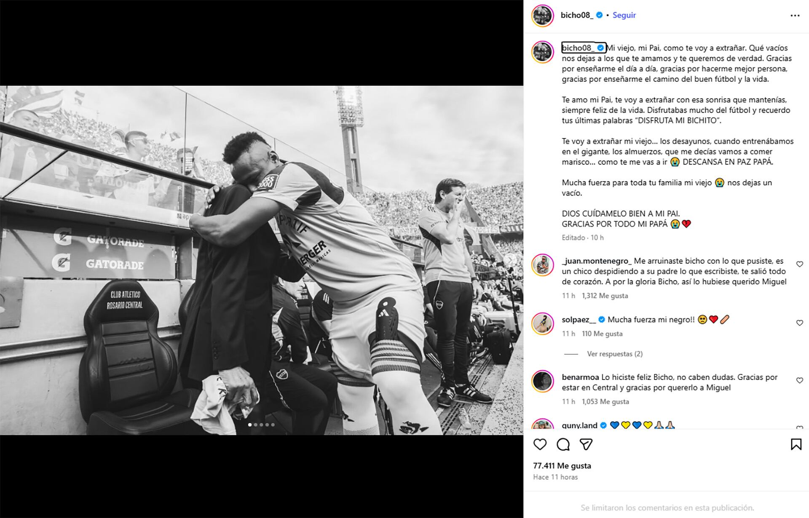
Task: Like the post via the heart icon
Action: [x=541, y=444]
